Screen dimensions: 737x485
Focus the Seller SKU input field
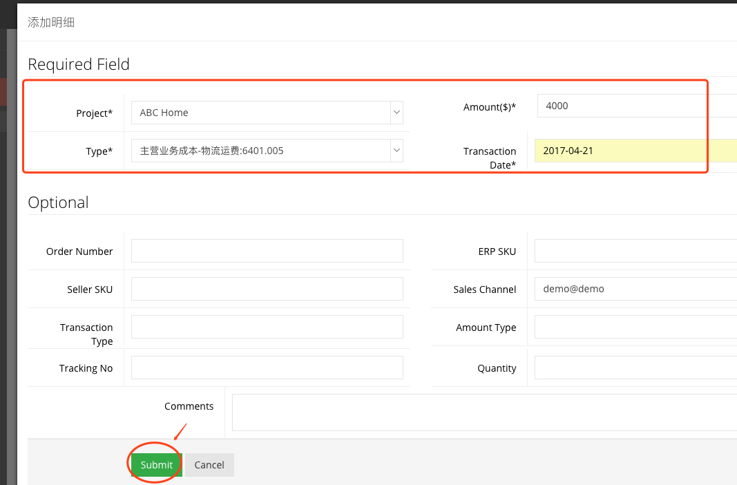[x=267, y=289]
